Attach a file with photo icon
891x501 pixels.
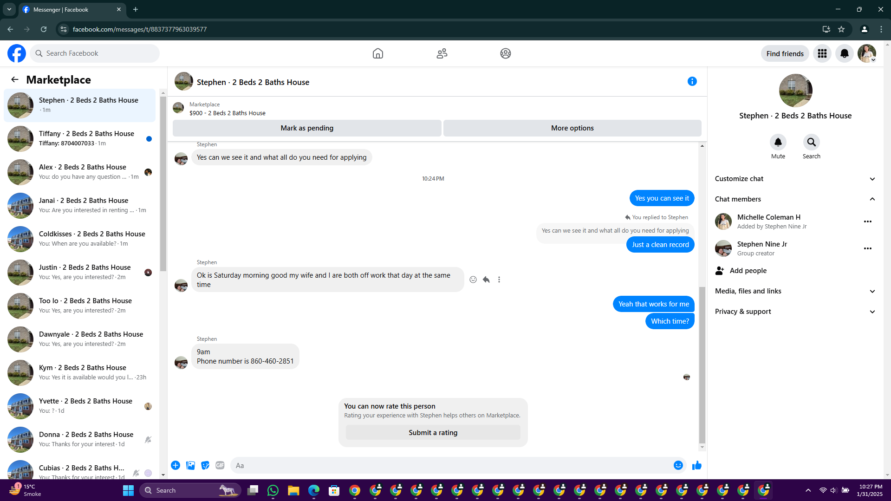point(190,465)
